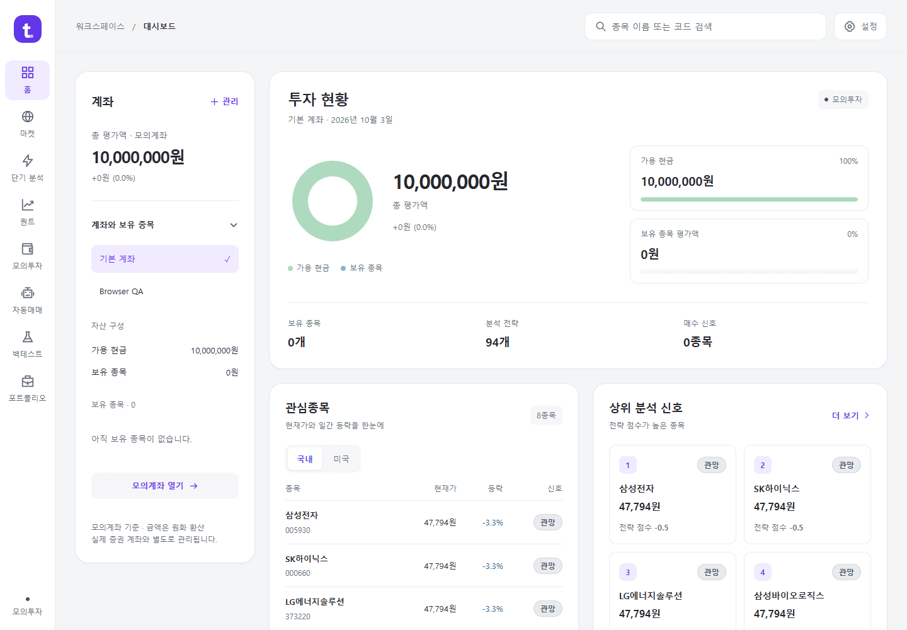907x630 pixels.
Task: Click the 8종목 count badge
Action: click(546, 415)
